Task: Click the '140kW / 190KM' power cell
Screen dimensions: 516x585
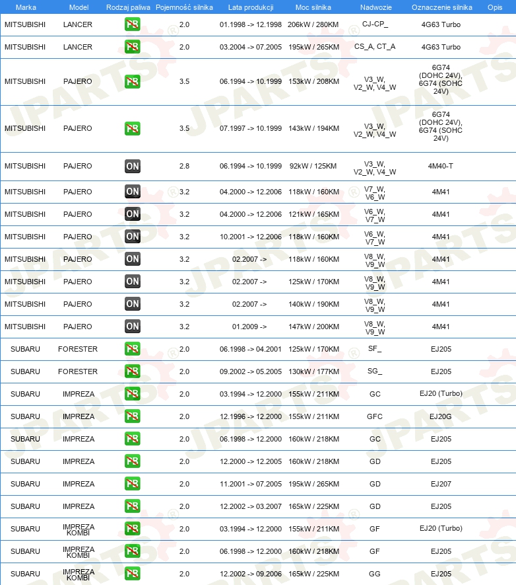Action: [314, 304]
